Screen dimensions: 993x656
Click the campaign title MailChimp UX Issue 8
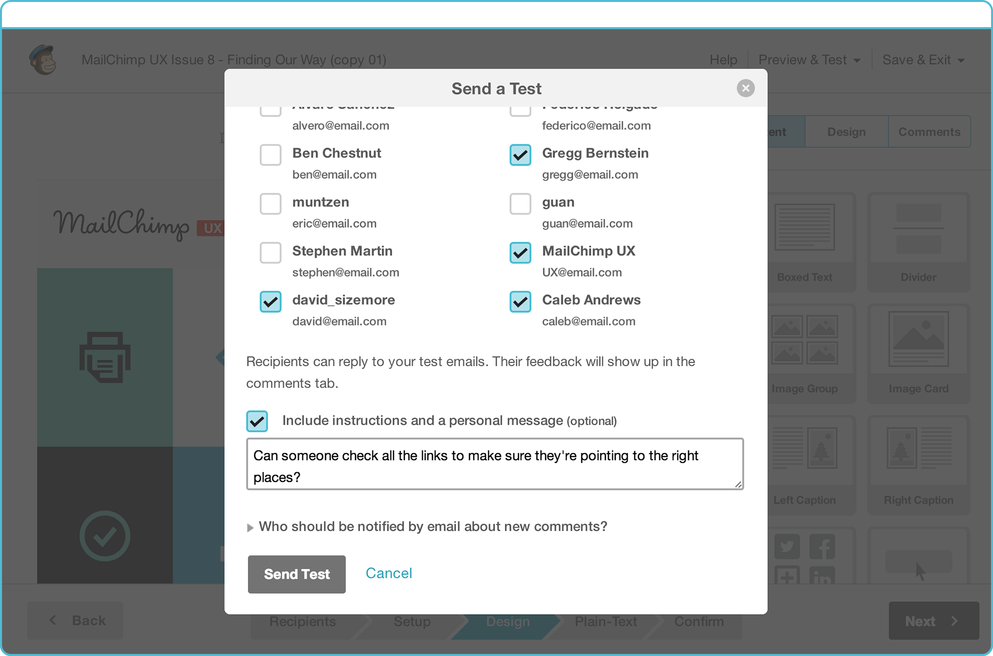(x=233, y=60)
